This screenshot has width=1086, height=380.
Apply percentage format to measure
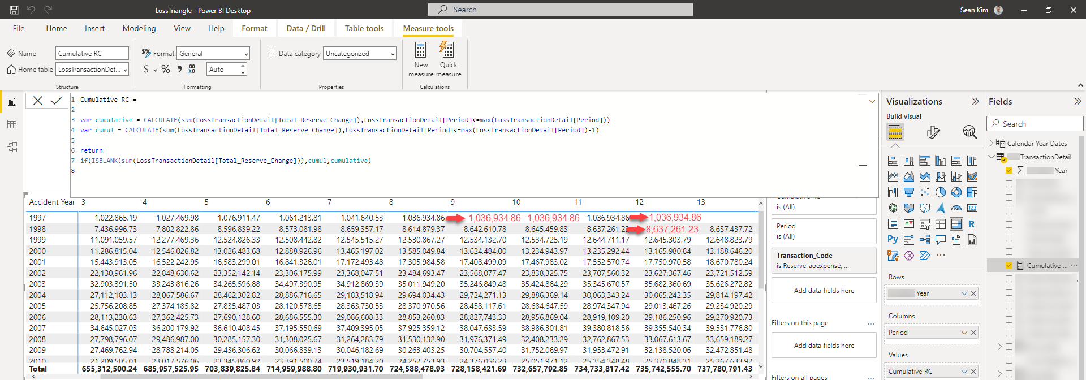pyautogui.click(x=166, y=69)
